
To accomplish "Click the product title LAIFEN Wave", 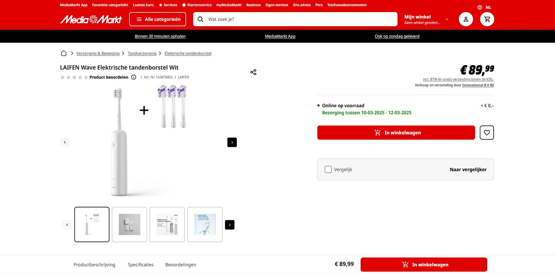I will [x=119, y=67].
